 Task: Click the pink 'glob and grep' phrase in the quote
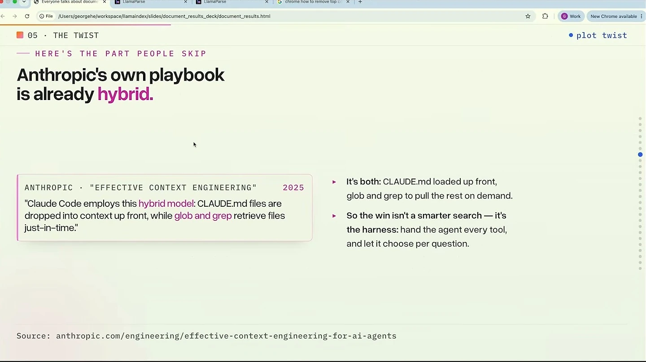pos(203,216)
